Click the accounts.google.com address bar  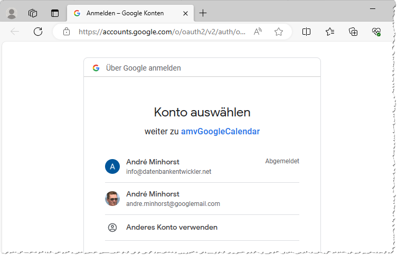pos(162,32)
